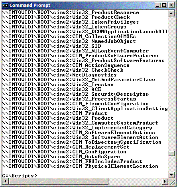Minimize the Command Prompt window

158,5
